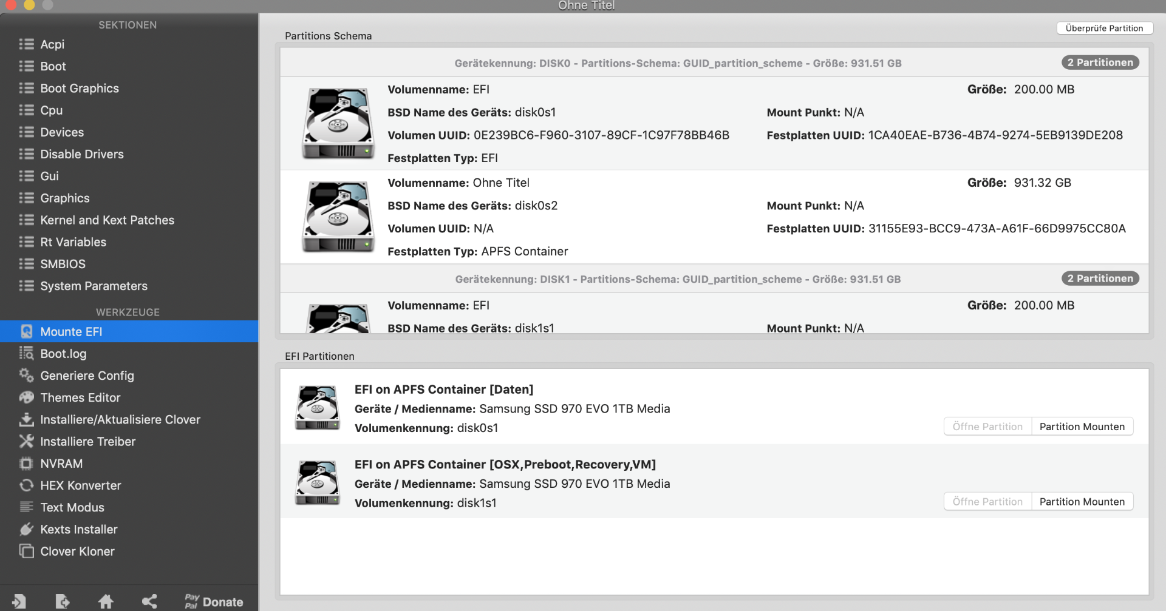
Task: Click Volumenkennung disk1s1 in EFI Partitionen
Action: [x=426, y=503]
